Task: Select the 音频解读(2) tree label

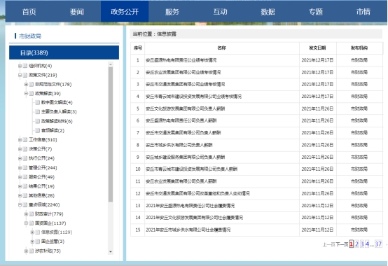Action: click(x=53, y=130)
